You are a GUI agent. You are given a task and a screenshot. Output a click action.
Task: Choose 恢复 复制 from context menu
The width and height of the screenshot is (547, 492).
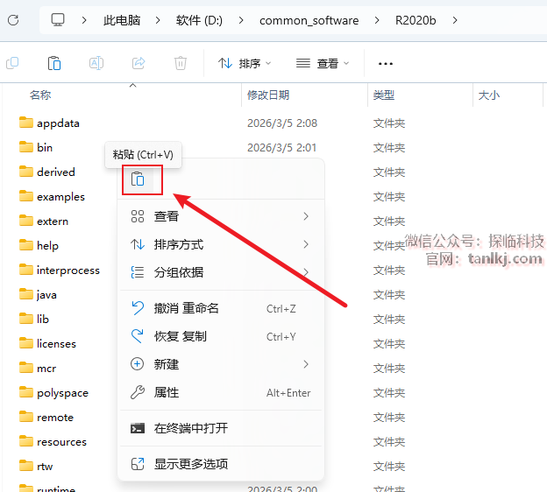coord(221,336)
